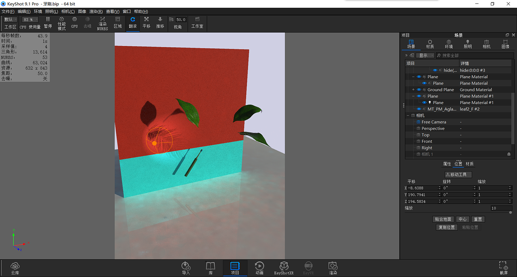
Task: Click the 贴合地面 snap to ground button
Action: pos(443,219)
